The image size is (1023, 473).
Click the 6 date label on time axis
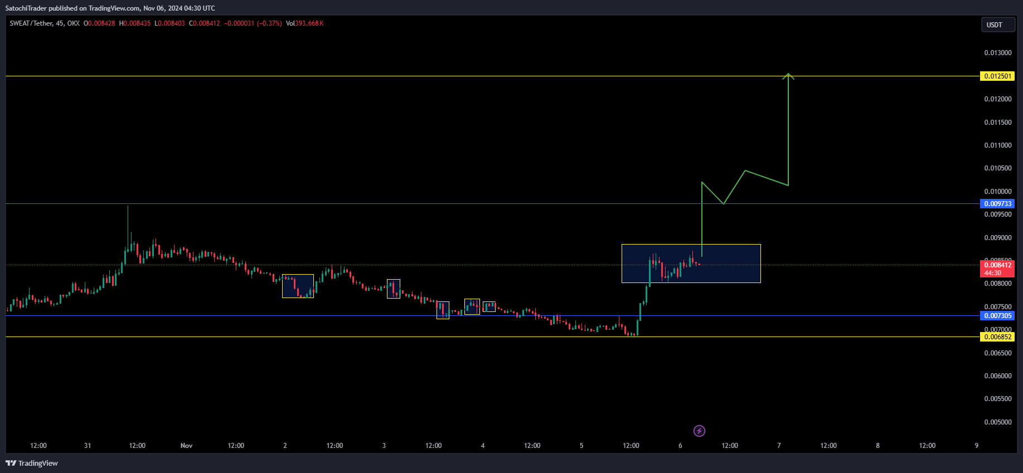click(x=680, y=446)
